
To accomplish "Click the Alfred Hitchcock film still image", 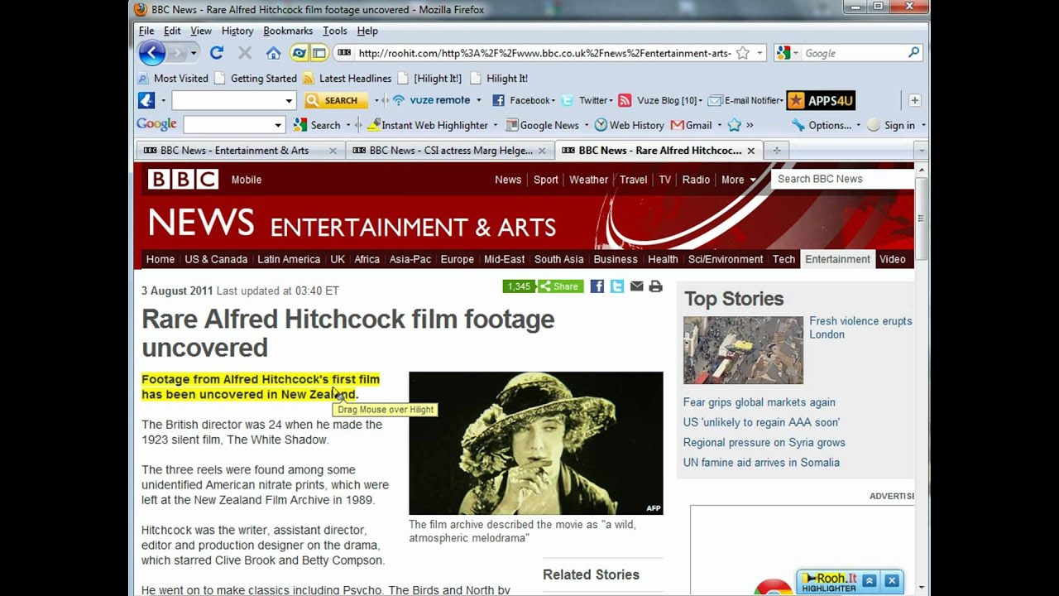I will click(x=536, y=443).
